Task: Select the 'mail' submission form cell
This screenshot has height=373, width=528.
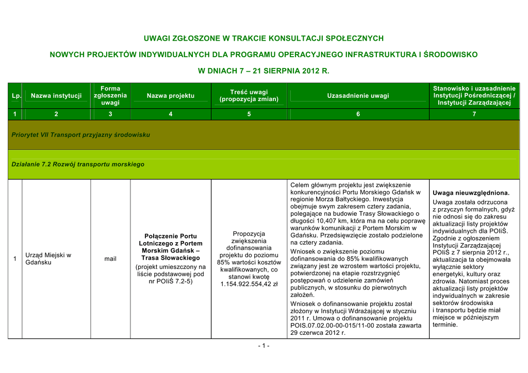Action: (x=110, y=259)
